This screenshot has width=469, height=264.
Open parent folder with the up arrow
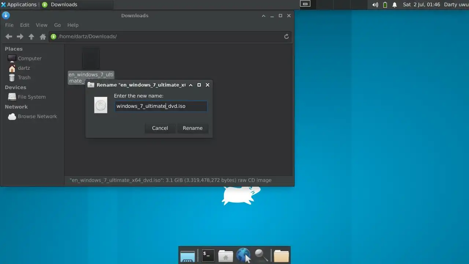(32, 36)
